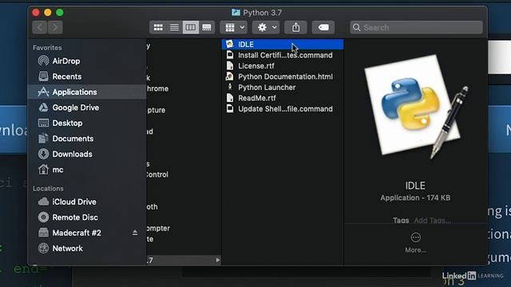The image size is (511, 287).
Task: Close the Finder window with the red button
Action: coord(36,13)
